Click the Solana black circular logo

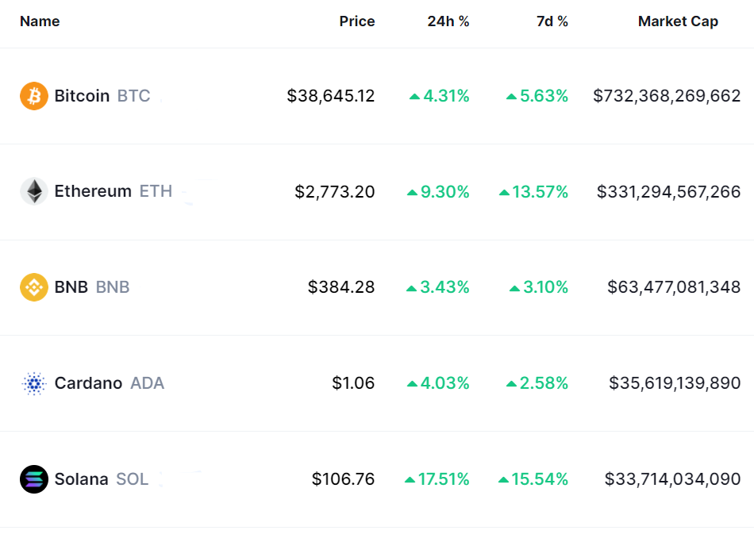(x=33, y=479)
